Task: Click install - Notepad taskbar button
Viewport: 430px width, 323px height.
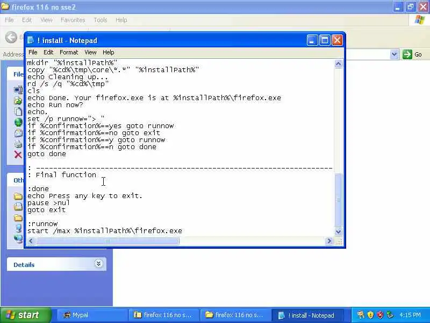Action: pyautogui.click(x=307, y=315)
